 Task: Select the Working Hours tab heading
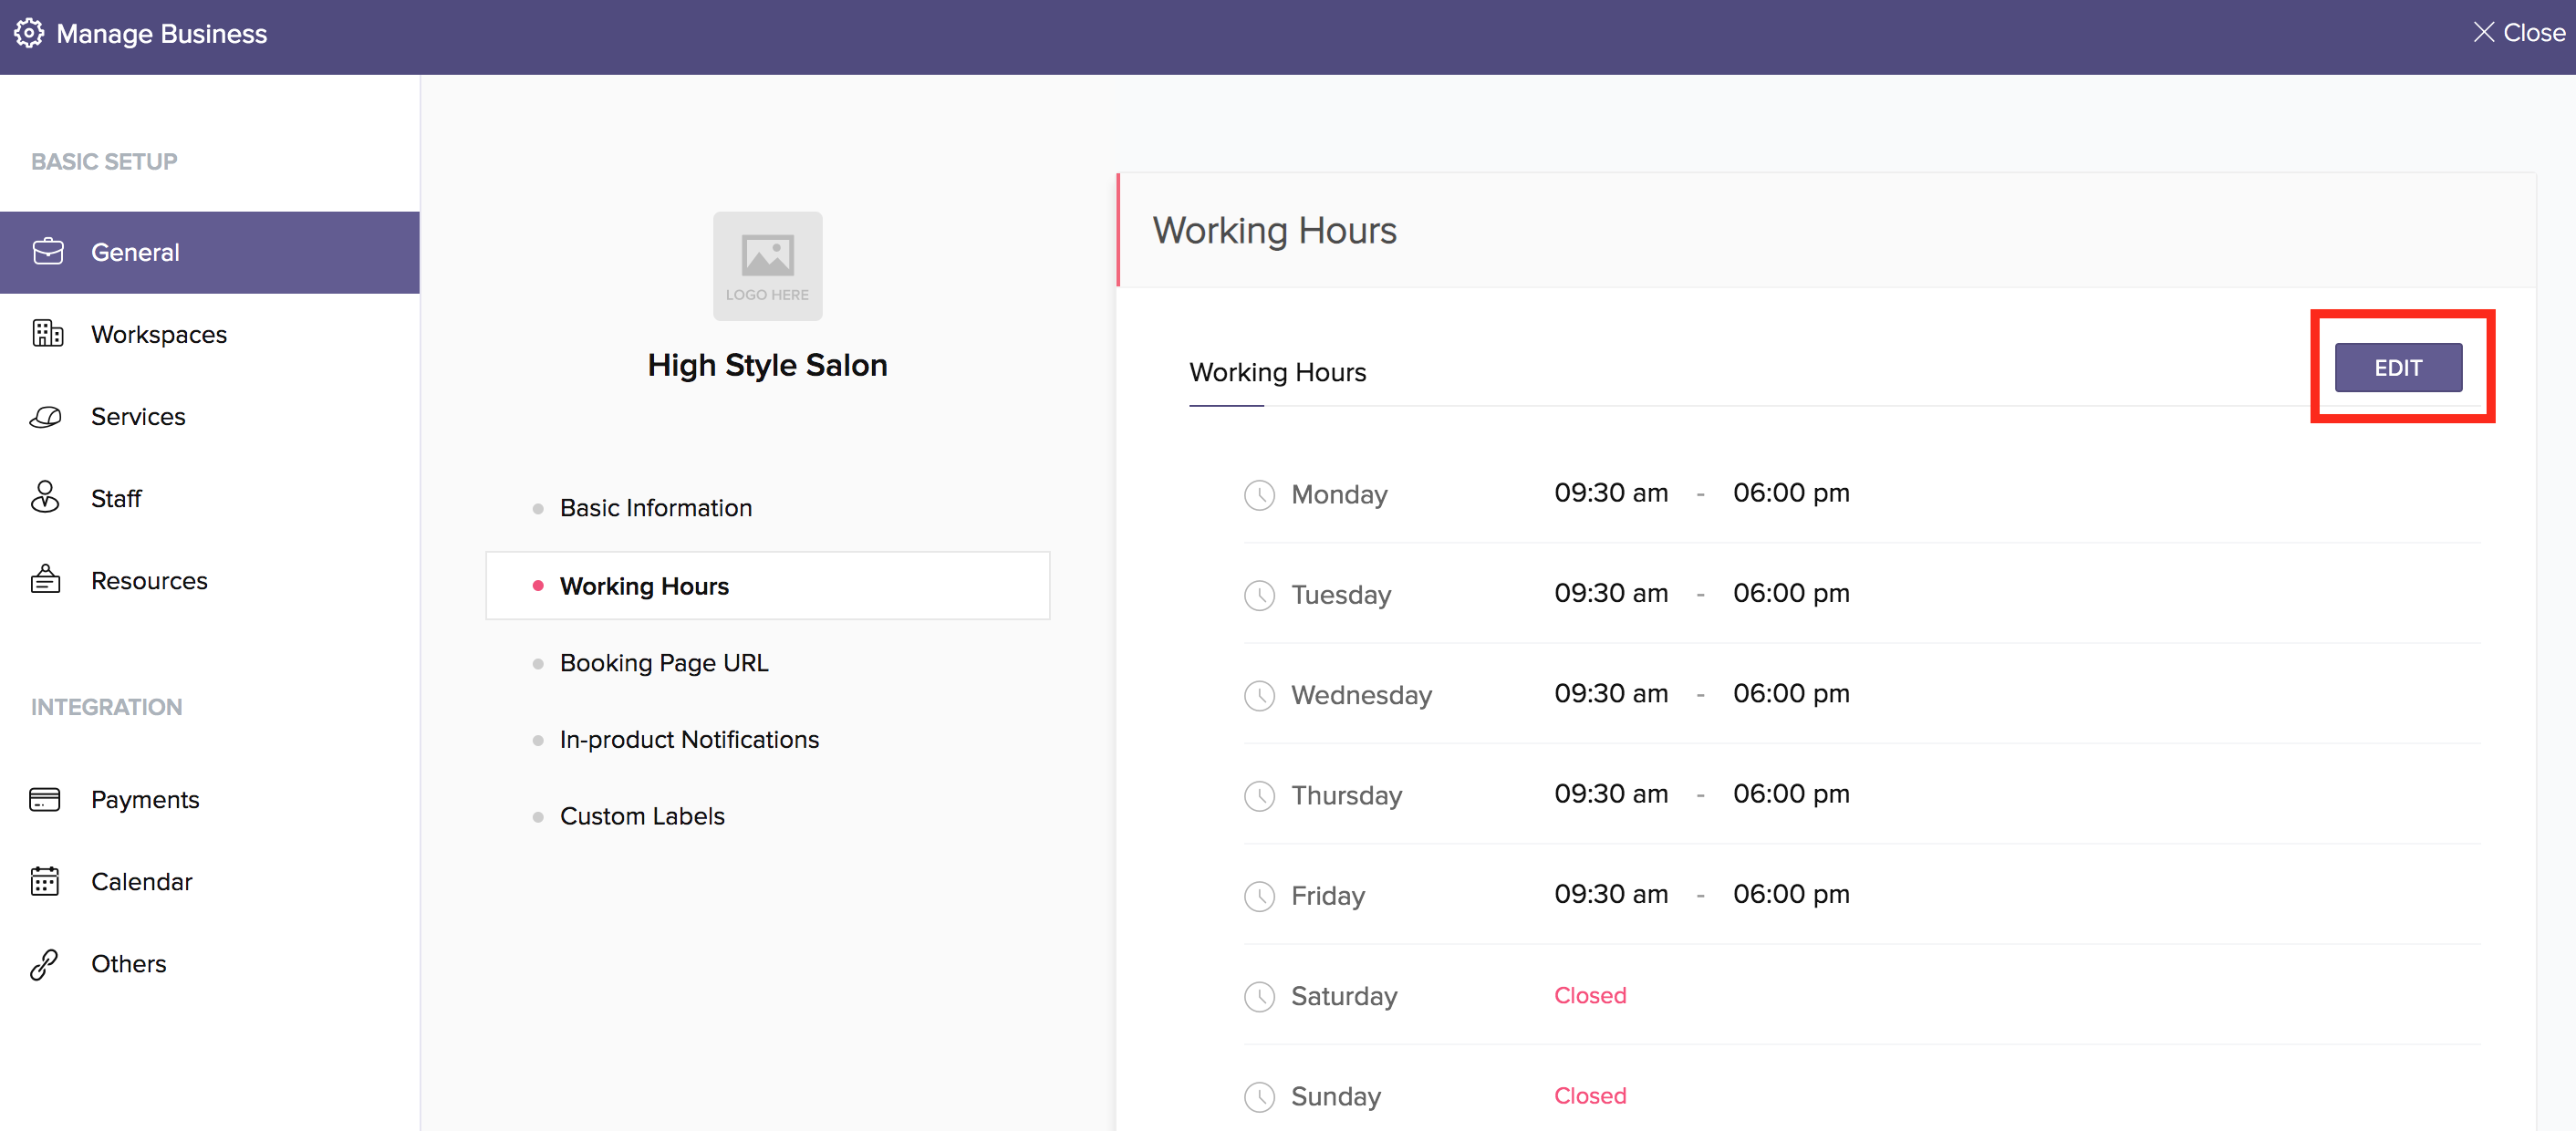(x=1276, y=372)
